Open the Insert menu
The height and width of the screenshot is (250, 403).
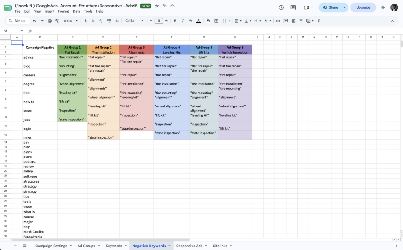click(50, 11)
